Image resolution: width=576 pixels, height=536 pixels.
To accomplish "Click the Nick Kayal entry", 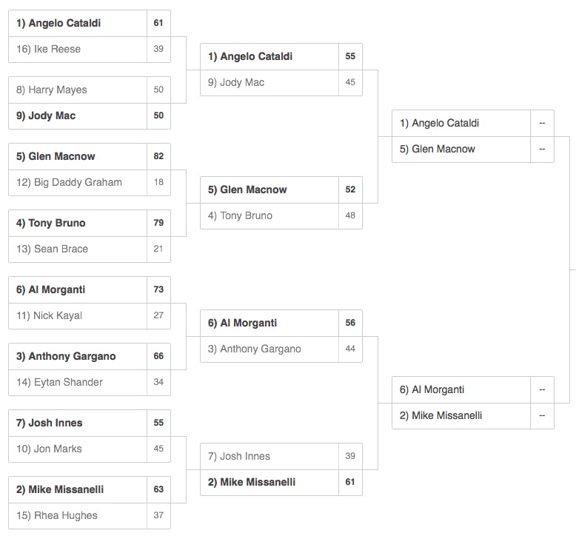I will [x=90, y=316].
